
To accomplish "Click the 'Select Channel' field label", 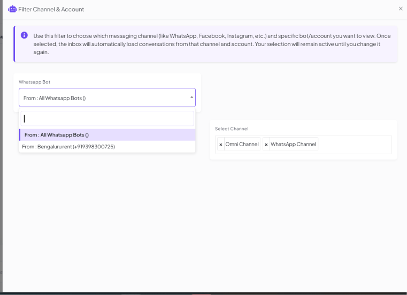I will 232,128.
